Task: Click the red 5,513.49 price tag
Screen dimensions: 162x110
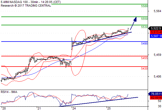Action: [x=156, y=32]
